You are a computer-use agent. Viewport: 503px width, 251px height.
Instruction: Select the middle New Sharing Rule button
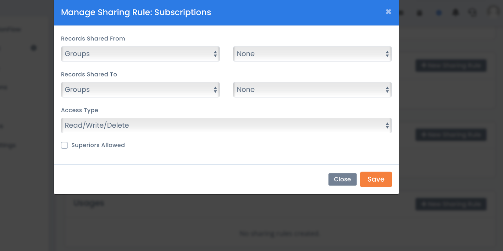coord(451,135)
